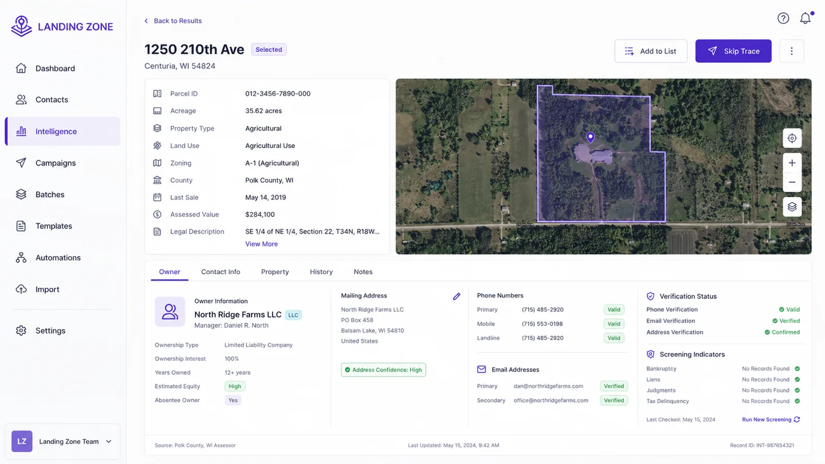Click Back to Results link
The image size is (825, 464).
[173, 21]
